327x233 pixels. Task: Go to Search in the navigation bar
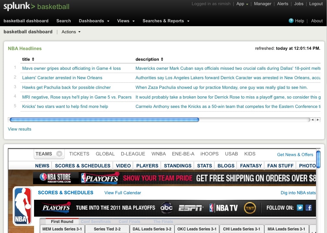[x=64, y=21]
